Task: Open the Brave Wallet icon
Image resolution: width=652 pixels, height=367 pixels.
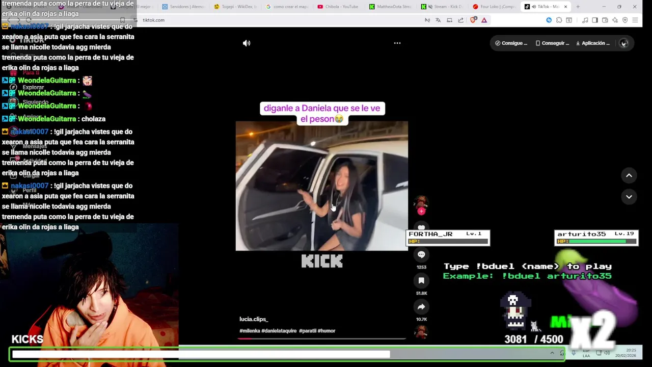Action: 605,20
